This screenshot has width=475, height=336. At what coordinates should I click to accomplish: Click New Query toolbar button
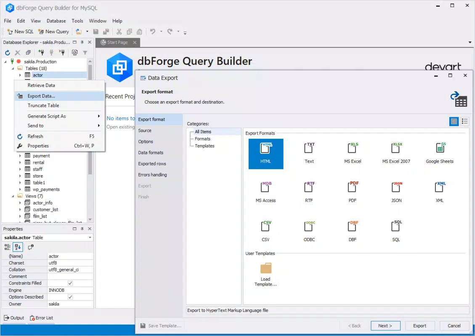click(53, 31)
